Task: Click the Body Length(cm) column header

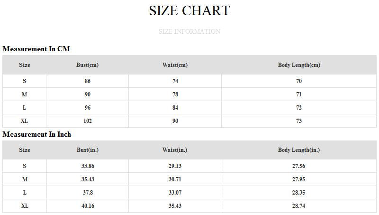Action: tap(299, 65)
